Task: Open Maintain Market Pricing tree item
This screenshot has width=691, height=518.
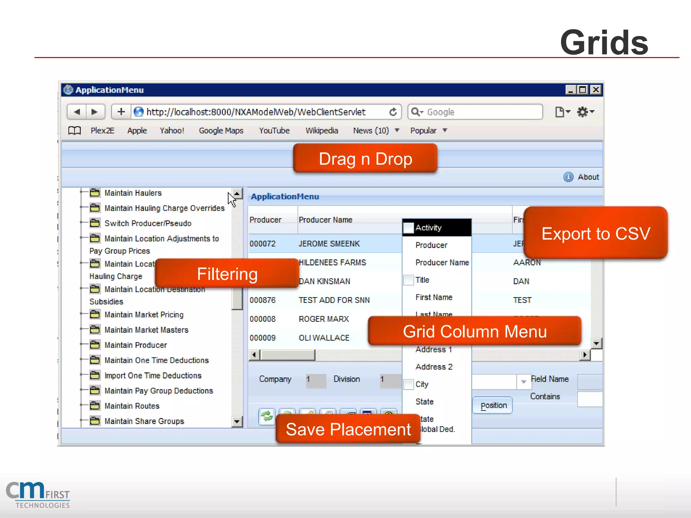Action: coord(144,315)
